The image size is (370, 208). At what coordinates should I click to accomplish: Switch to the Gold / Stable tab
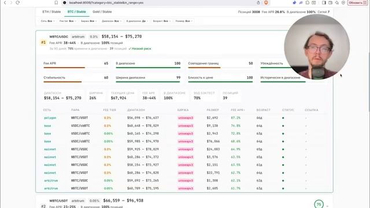pyautogui.click(x=102, y=12)
